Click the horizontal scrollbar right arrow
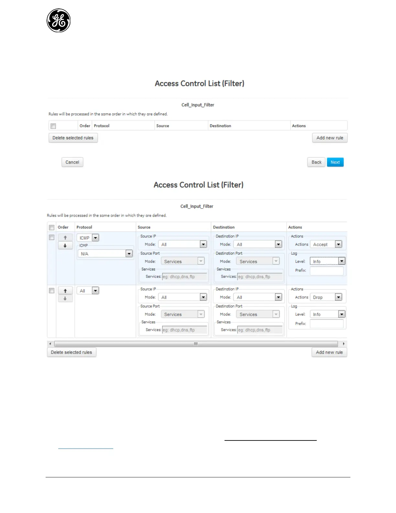The height and width of the screenshot is (513, 396). pos(344,344)
